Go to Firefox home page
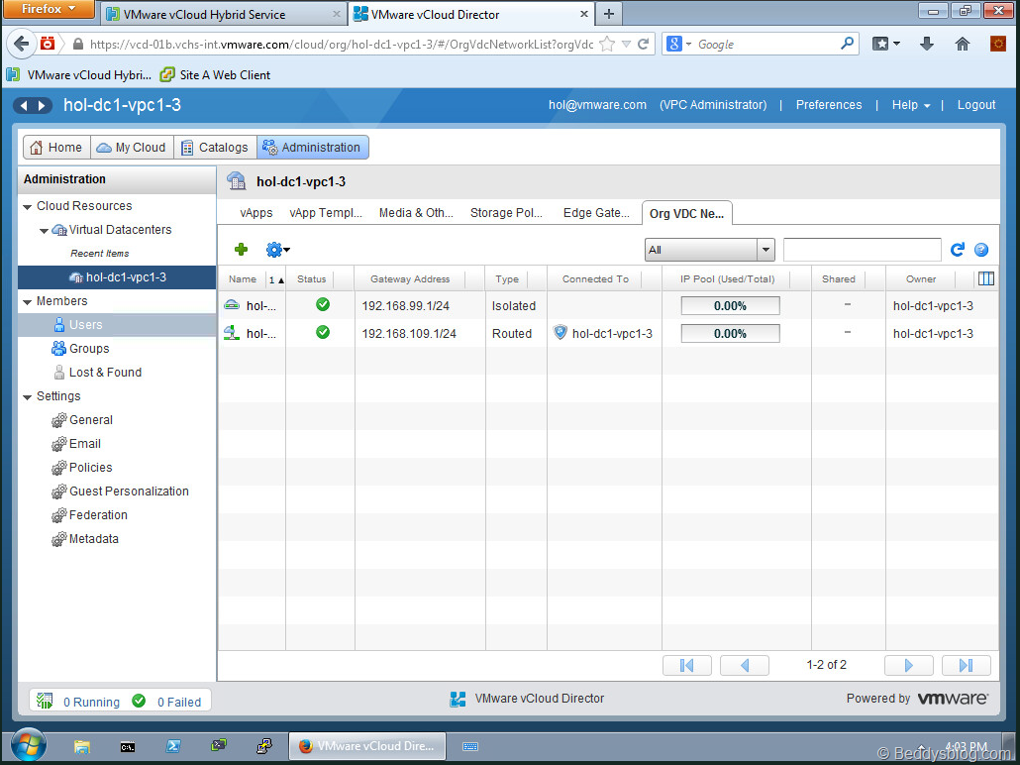The width and height of the screenshot is (1020, 765). click(x=963, y=44)
